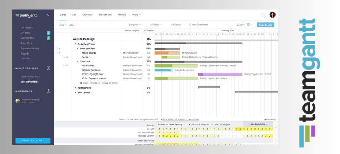Open the Number of Tasks Per Day dropdown
Screen dimensions: 340x154
click(x=171, y=125)
